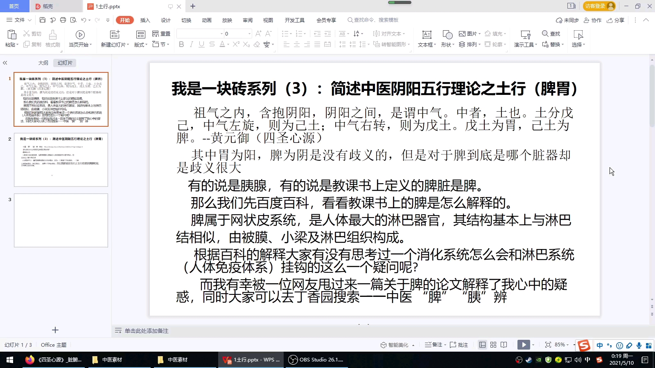Switch to Outline (大纲) panel tab
The image size is (655, 368).
point(43,63)
